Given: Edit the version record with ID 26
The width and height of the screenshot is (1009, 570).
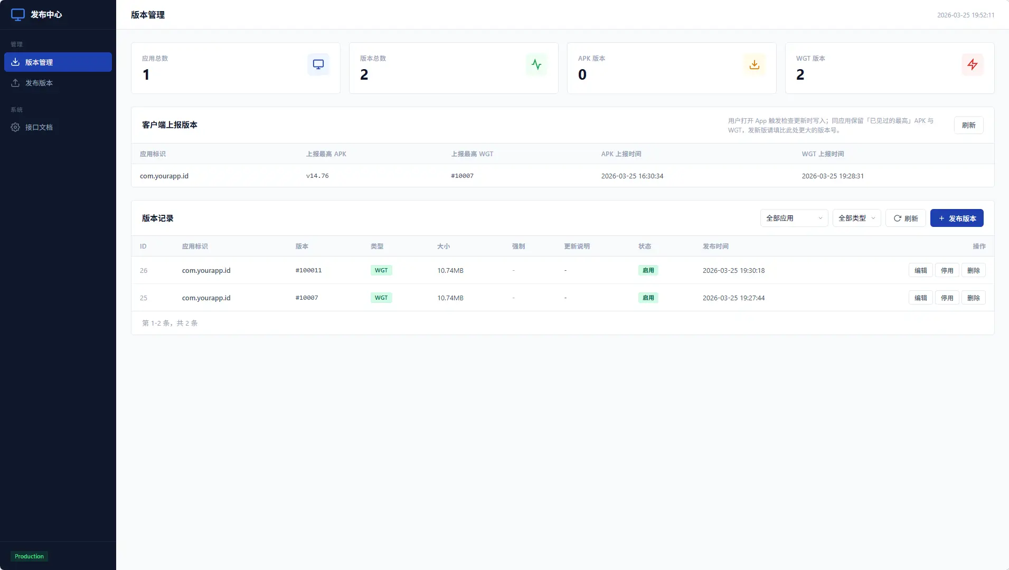Looking at the screenshot, I should click(x=920, y=270).
